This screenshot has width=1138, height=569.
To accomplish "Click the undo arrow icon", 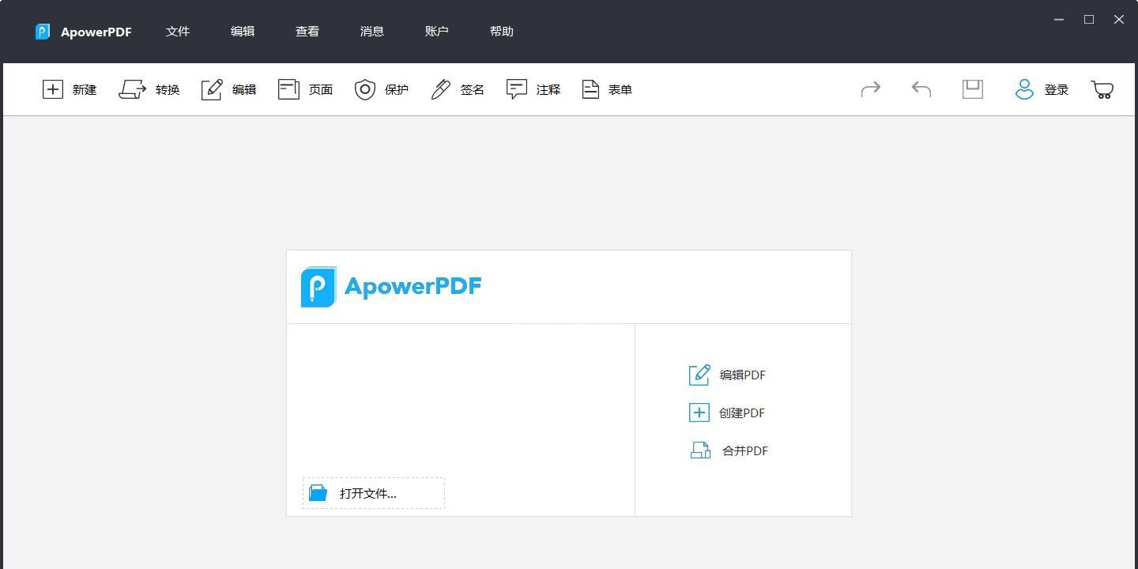I will [921, 89].
